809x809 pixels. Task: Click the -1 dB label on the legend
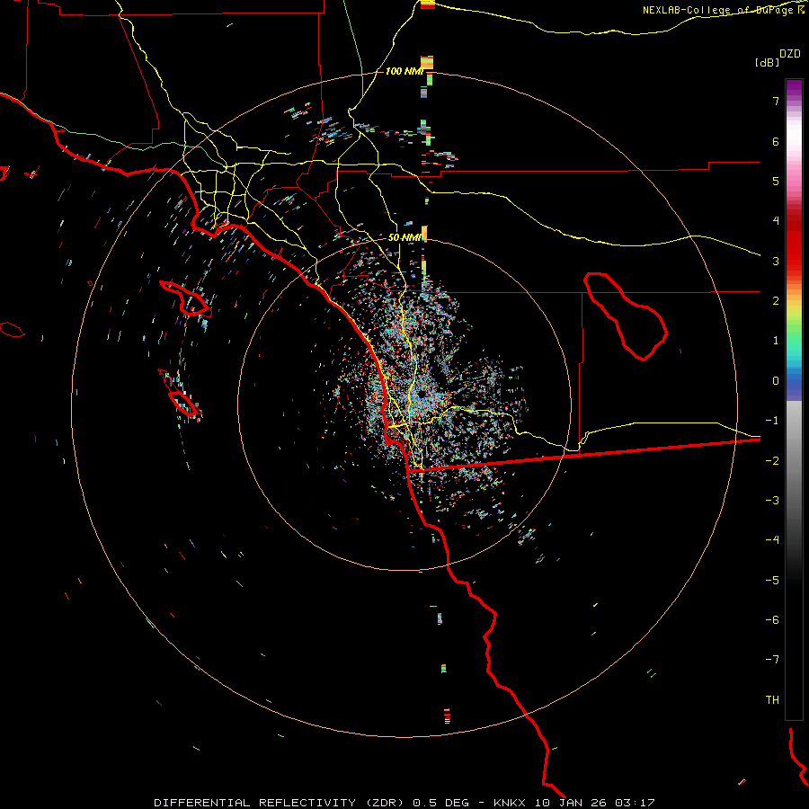pyautogui.click(x=772, y=421)
